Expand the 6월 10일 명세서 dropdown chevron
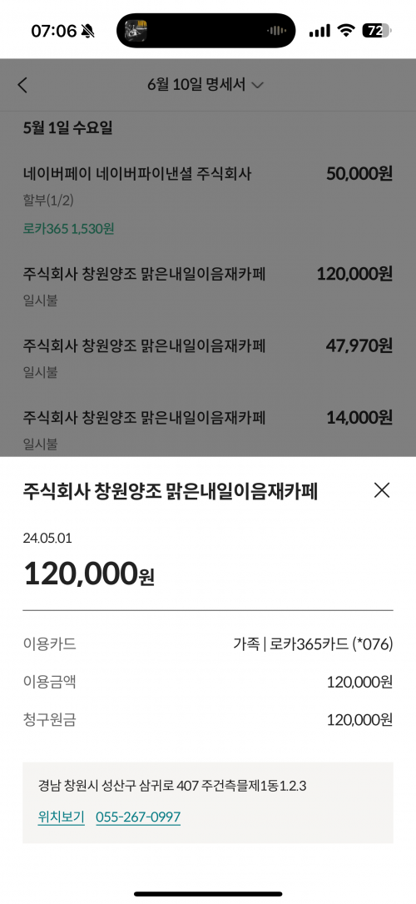The width and height of the screenshot is (416, 904). point(258,86)
